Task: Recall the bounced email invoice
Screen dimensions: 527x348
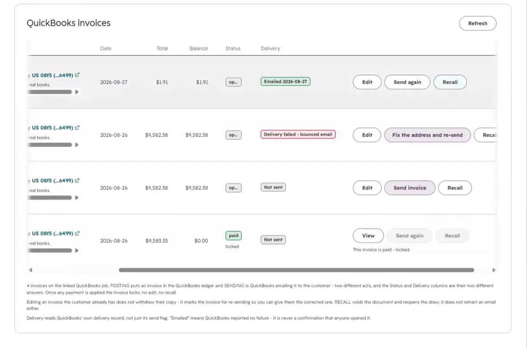Action: click(x=486, y=135)
